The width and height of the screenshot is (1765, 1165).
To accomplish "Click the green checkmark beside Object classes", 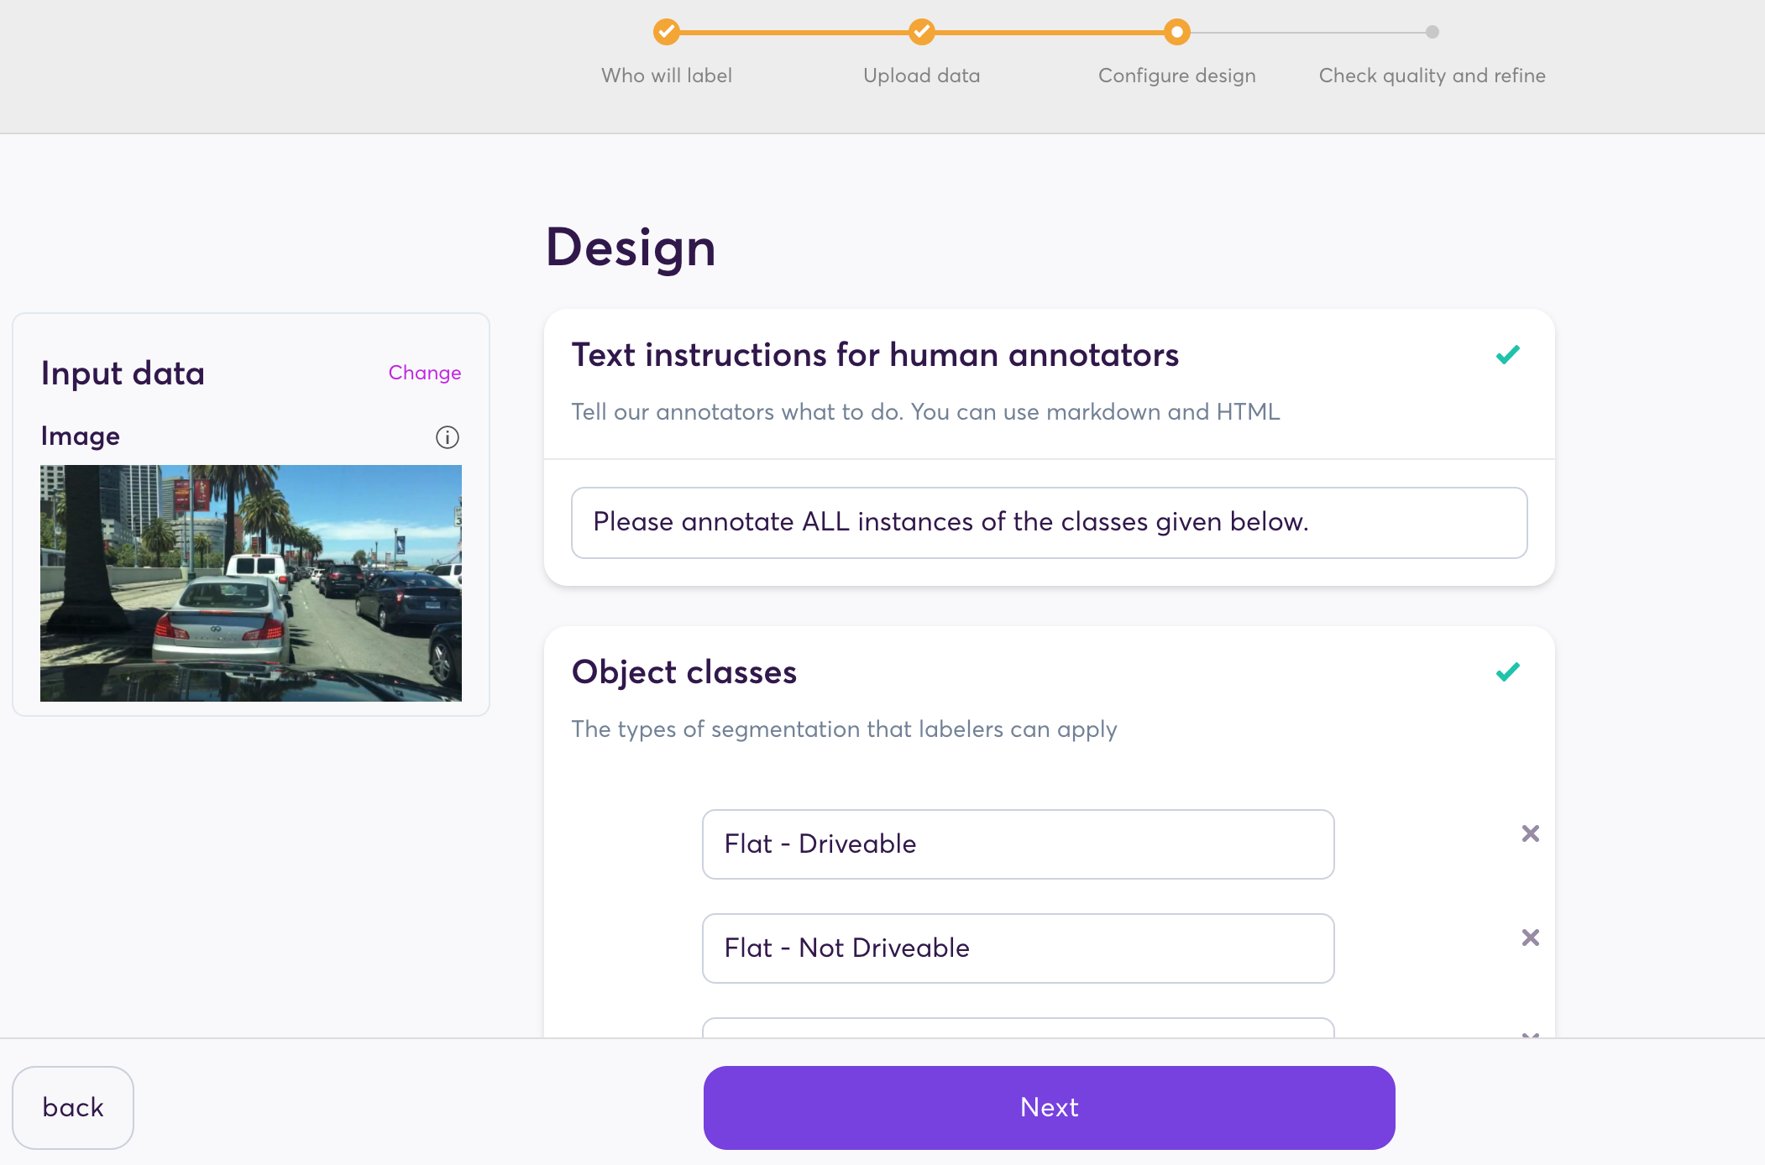I will [1507, 672].
